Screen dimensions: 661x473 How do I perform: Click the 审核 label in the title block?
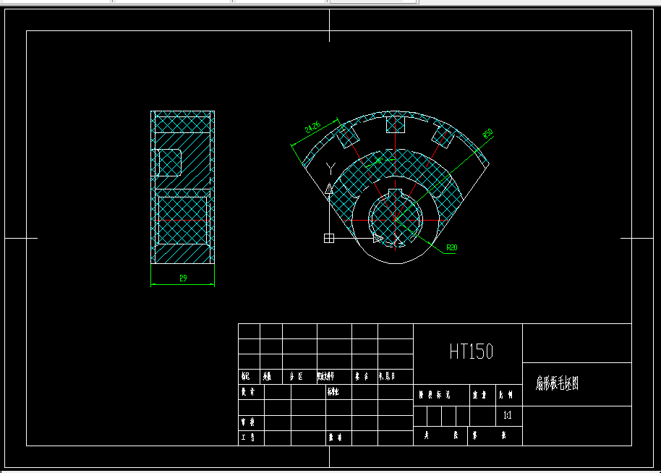click(x=248, y=422)
